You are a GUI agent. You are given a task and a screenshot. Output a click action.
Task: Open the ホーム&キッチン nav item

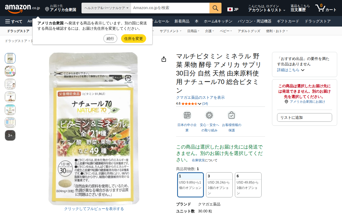tap(218, 21)
